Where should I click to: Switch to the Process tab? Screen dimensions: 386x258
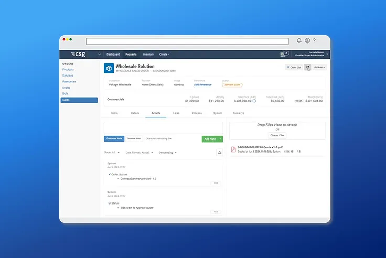coord(197,113)
